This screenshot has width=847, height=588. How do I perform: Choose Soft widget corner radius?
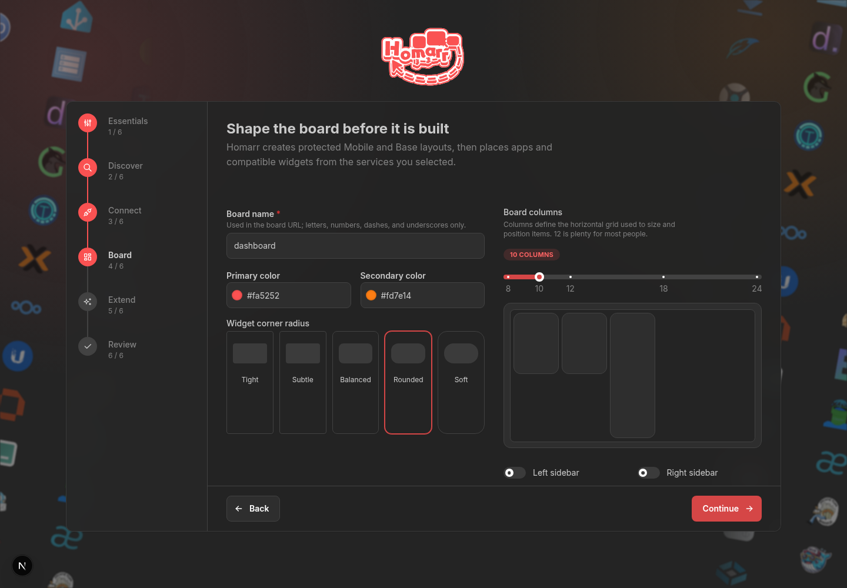click(x=461, y=382)
